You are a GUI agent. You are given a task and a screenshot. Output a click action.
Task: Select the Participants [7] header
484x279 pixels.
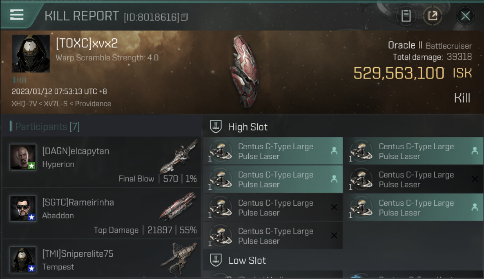(x=45, y=126)
